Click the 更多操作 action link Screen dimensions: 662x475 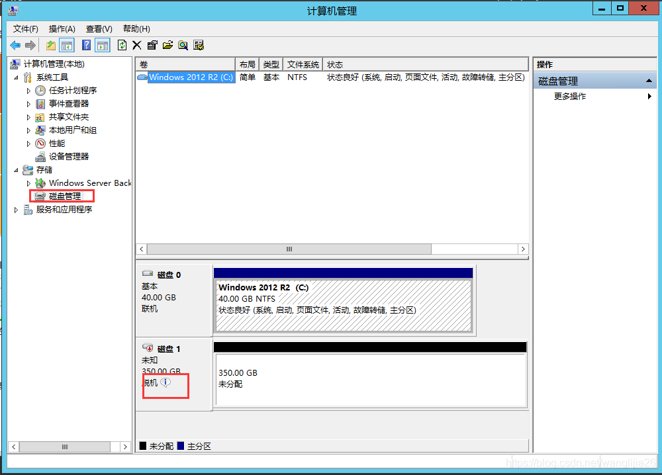[x=569, y=96]
